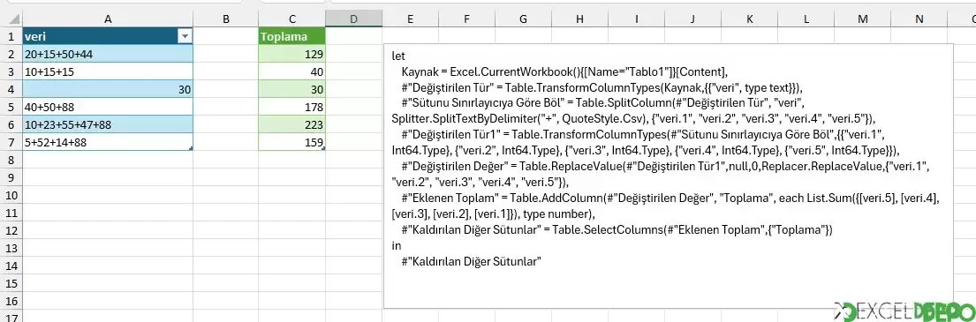The image size is (976, 322).
Task: Select Toplama cell with value 159
Action: (292, 142)
